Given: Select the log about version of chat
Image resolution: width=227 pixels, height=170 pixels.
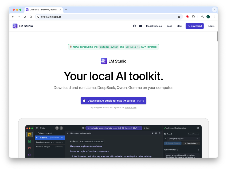Looking at the screenshot, I should 50,142.
